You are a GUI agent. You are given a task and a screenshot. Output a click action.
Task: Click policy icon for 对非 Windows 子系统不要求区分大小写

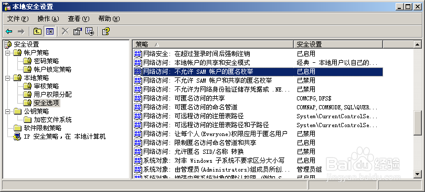[x=138, y=161]
